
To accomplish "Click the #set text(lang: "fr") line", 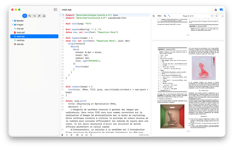I will tap(78, 24).
